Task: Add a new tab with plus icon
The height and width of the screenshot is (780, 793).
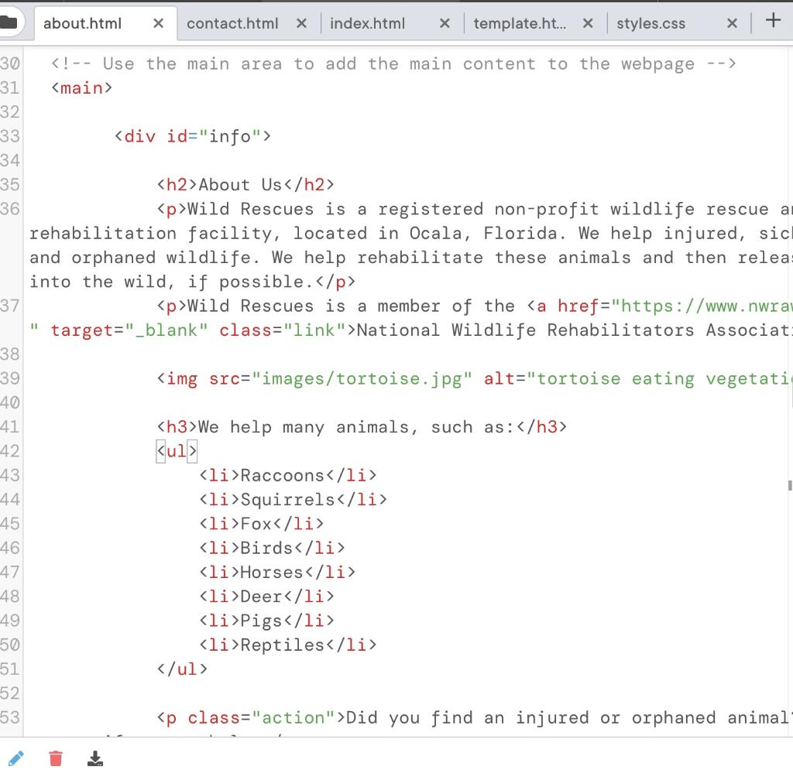Action: (x=773, y=21)
